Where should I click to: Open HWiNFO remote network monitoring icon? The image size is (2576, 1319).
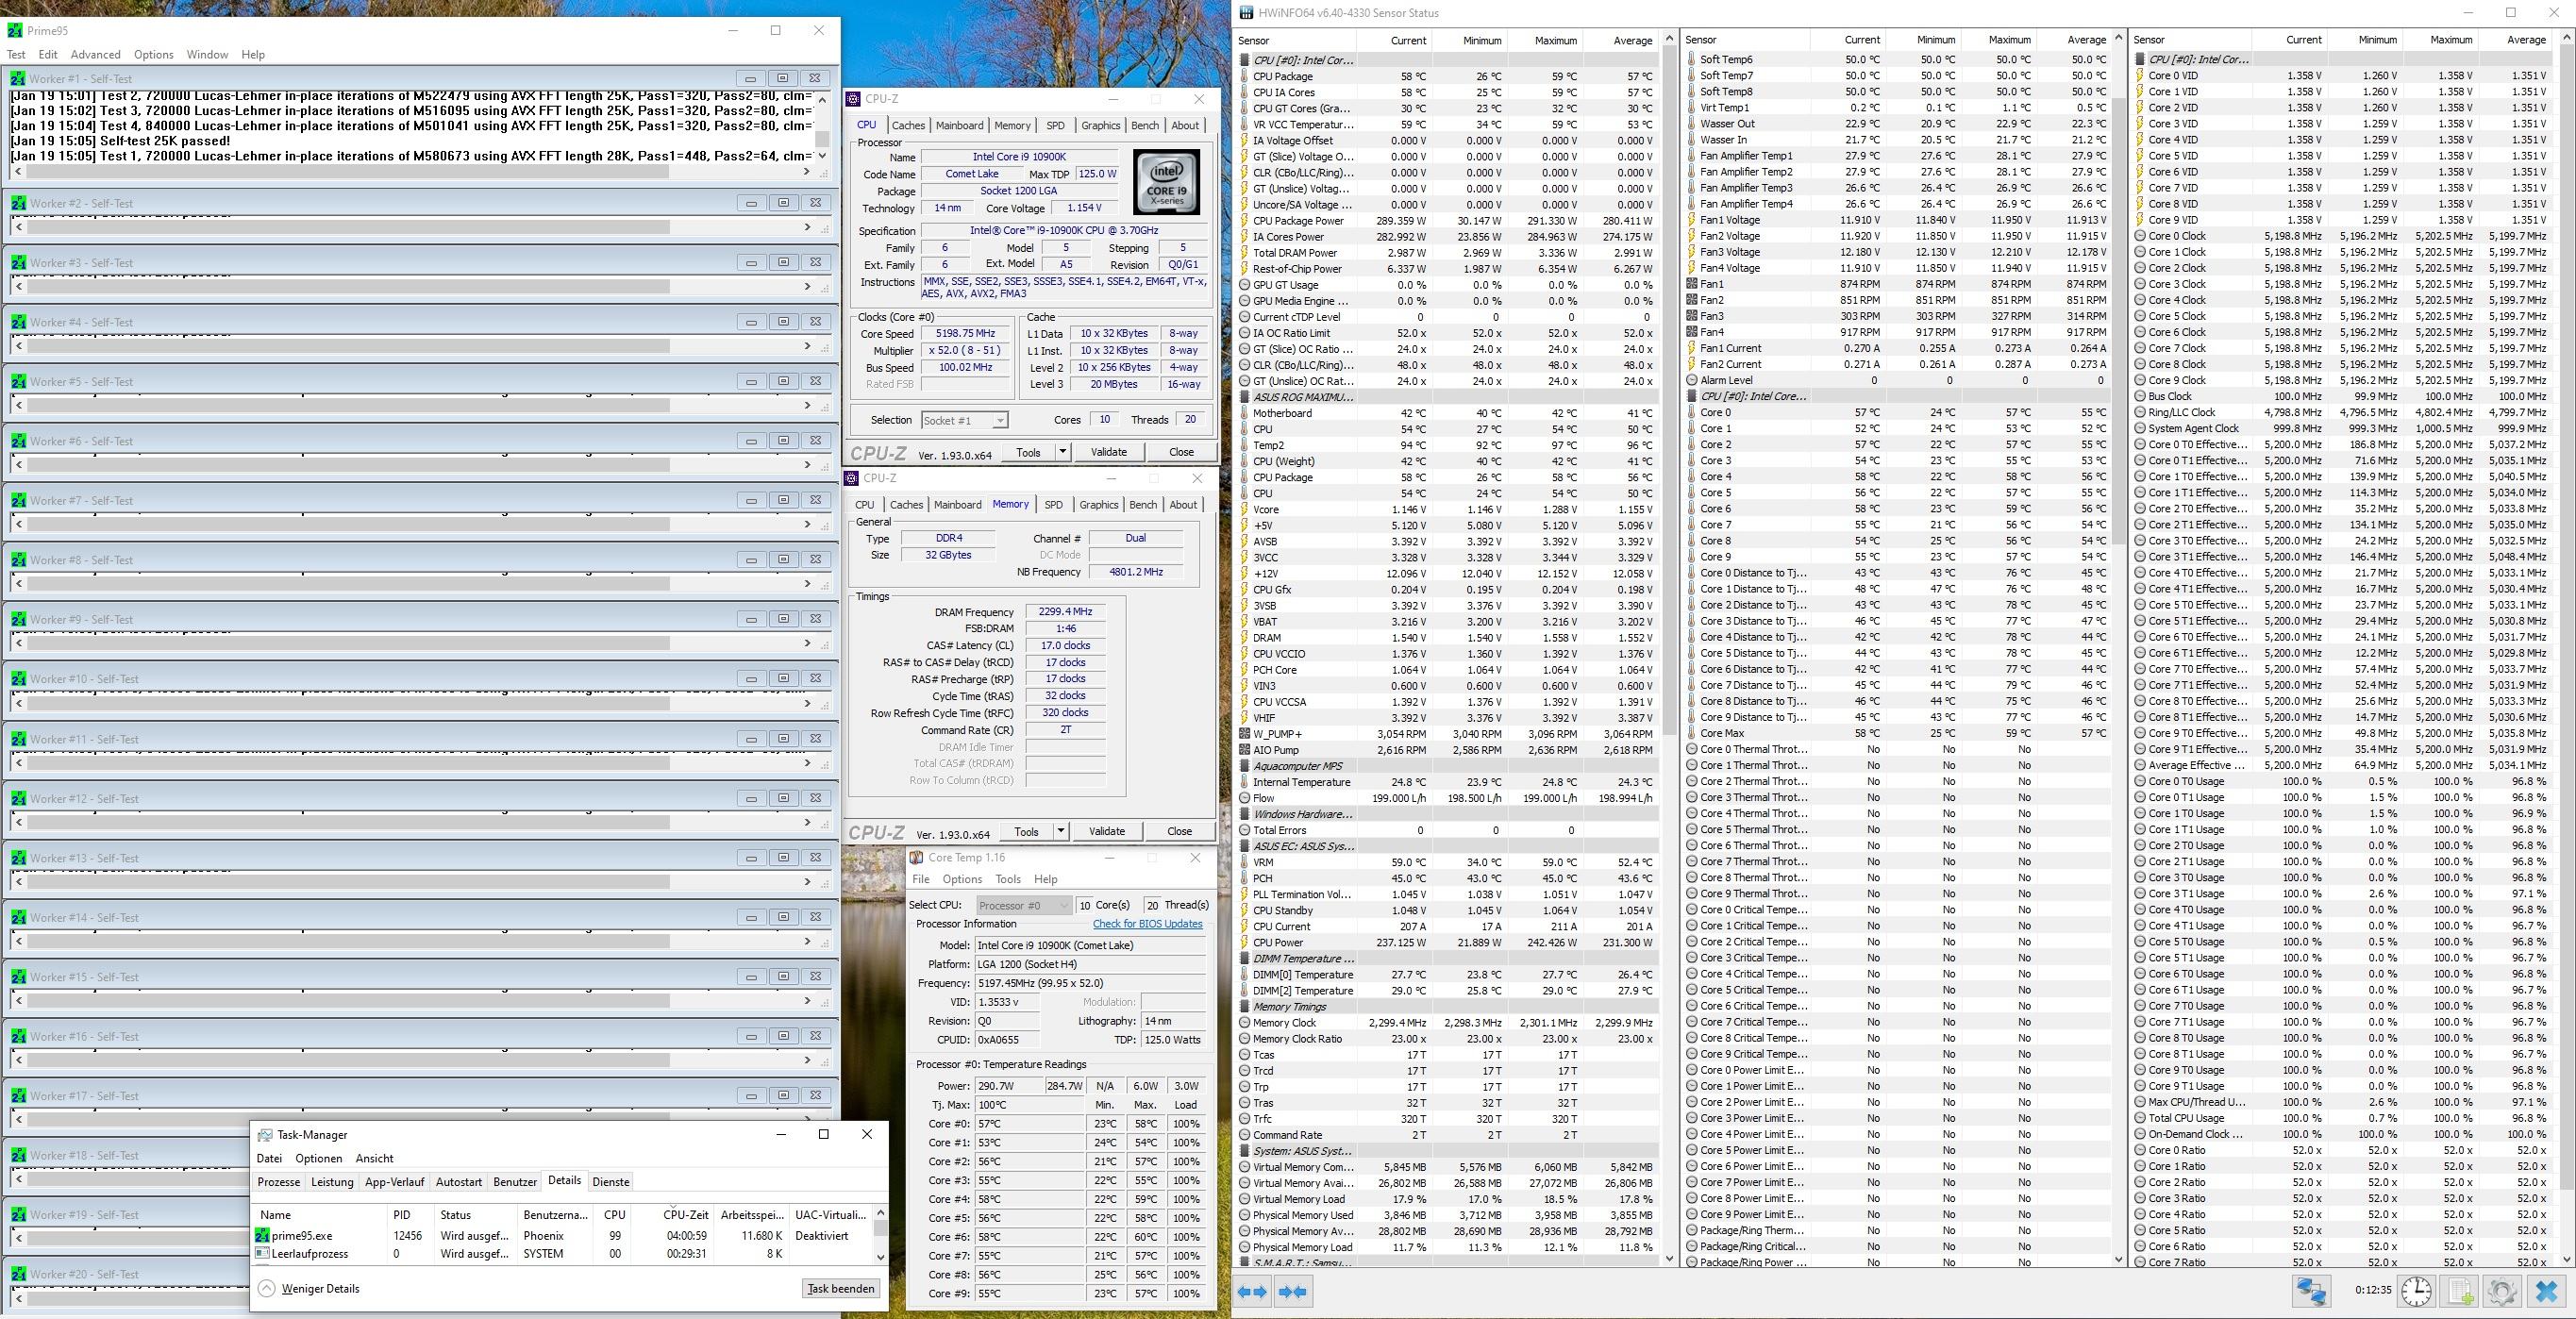pyautogui.click(x=2311, y=1291)
